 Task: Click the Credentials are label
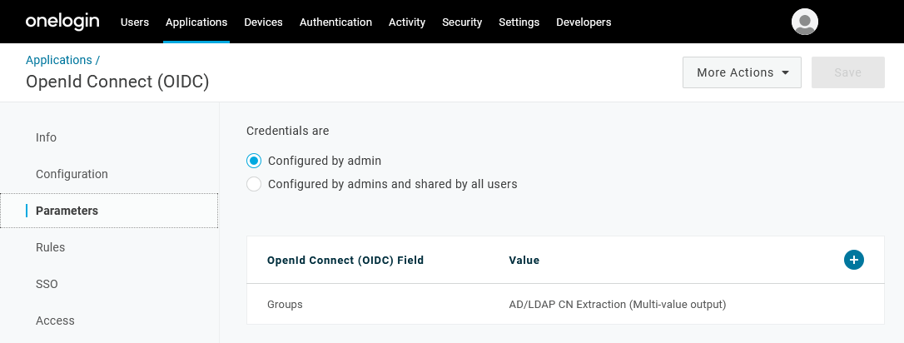tap(288, 131)
